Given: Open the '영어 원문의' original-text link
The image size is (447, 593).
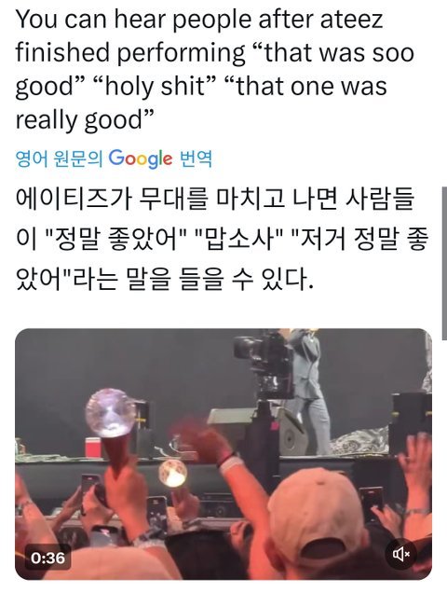Looking at the screenshot, I should (x=59, y=159).
